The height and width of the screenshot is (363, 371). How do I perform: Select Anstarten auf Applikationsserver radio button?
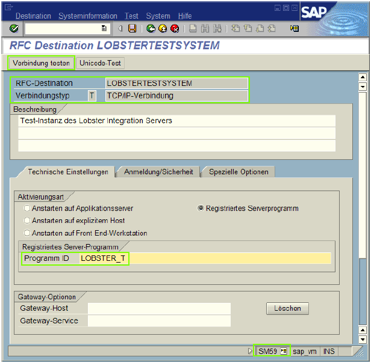[27, 209]
